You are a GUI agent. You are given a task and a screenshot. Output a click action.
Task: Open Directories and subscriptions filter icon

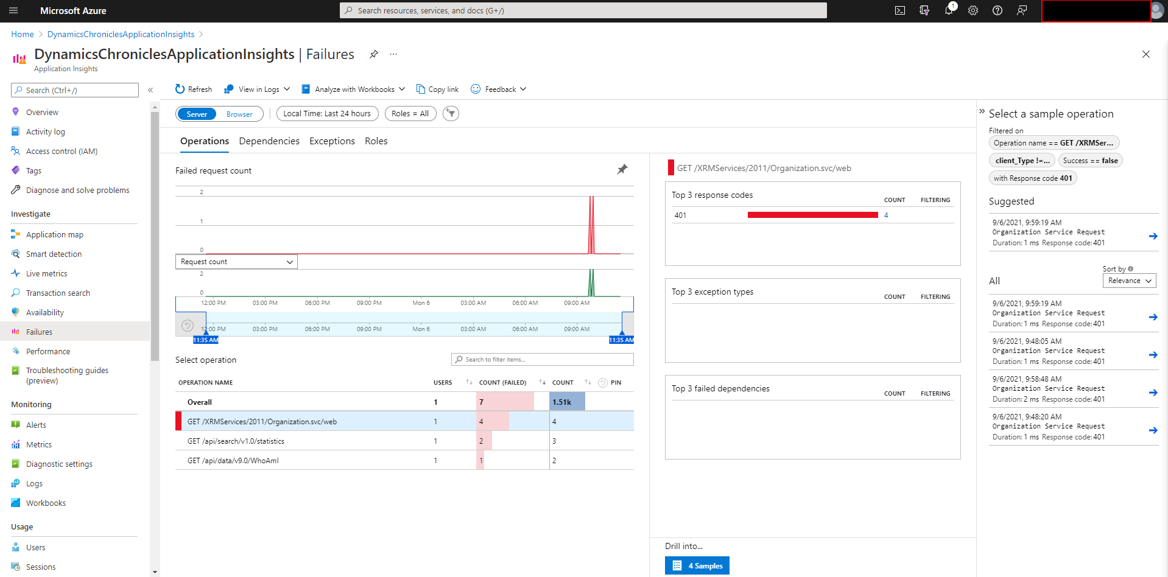pyautogui.click(x=924, y=10)
